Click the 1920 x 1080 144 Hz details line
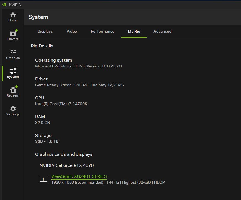 tap(108, 182)
